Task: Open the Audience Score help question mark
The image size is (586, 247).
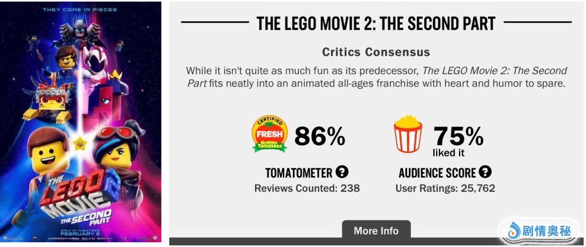Action: pyautogui.click(x=485, y=172)
